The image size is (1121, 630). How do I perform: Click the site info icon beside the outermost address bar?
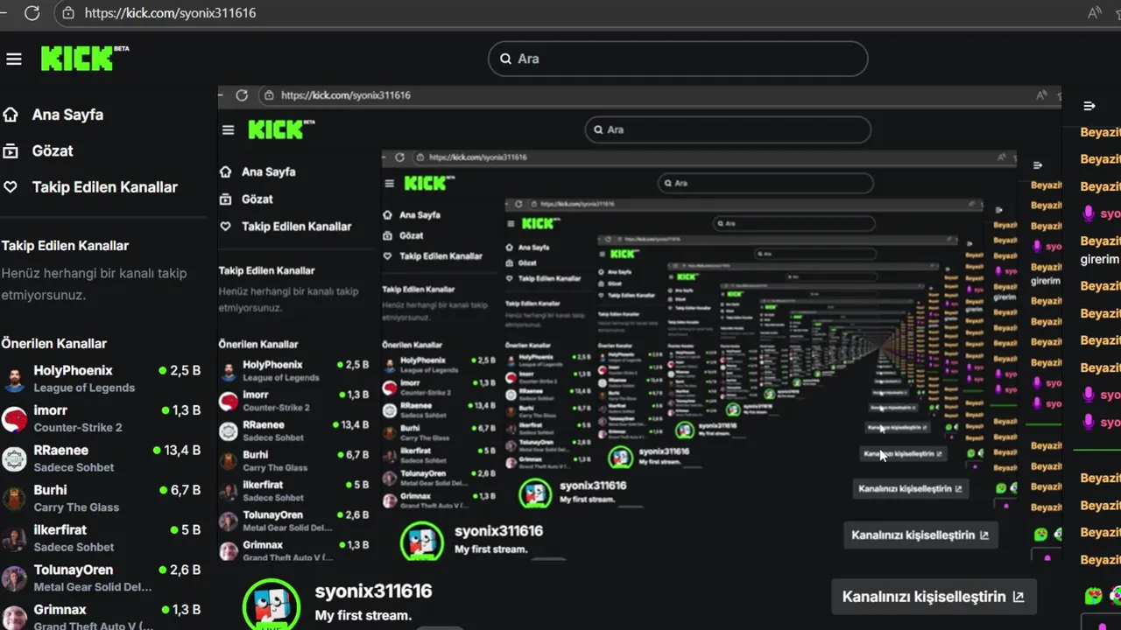[x=68, y=13]
